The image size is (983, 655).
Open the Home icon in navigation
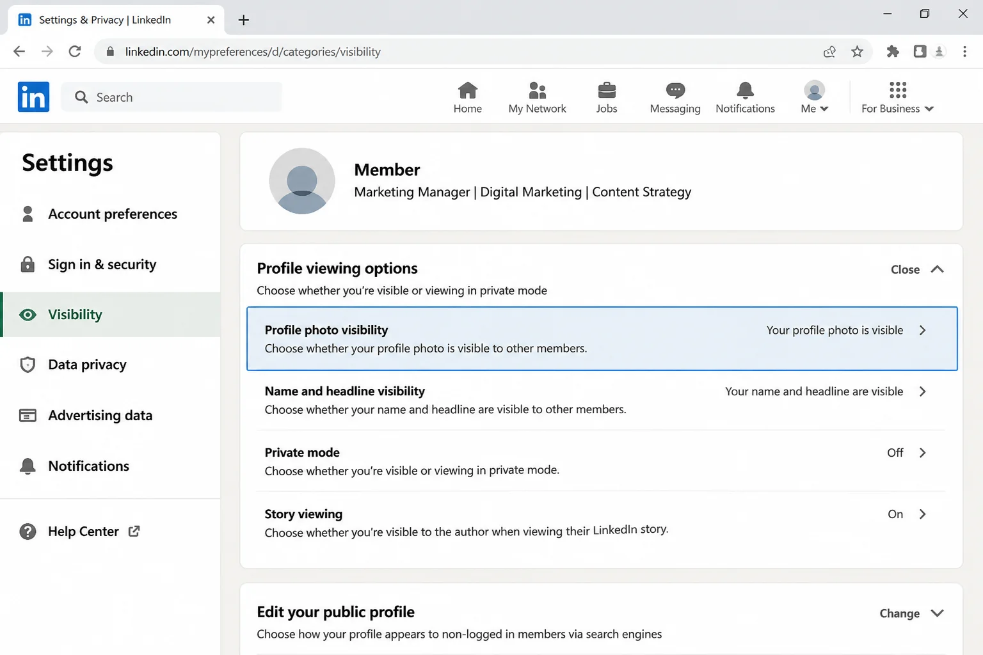tap(468, 90)
